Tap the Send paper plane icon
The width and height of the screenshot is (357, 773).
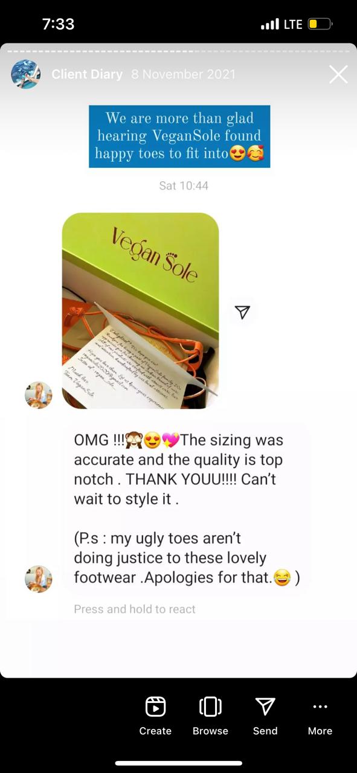coord(265,706)
